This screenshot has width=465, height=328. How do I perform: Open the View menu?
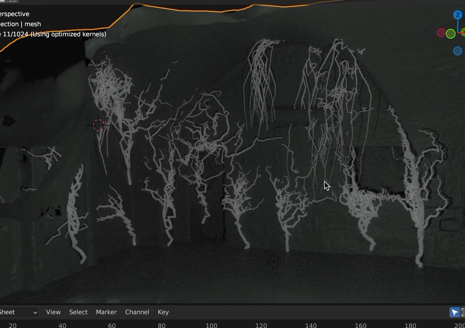[x=53, y=312]
